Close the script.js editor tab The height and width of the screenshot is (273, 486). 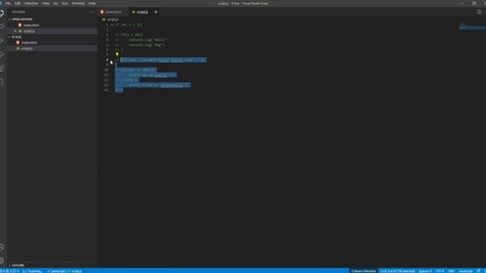pyautogui.click(x=156, y=12)
